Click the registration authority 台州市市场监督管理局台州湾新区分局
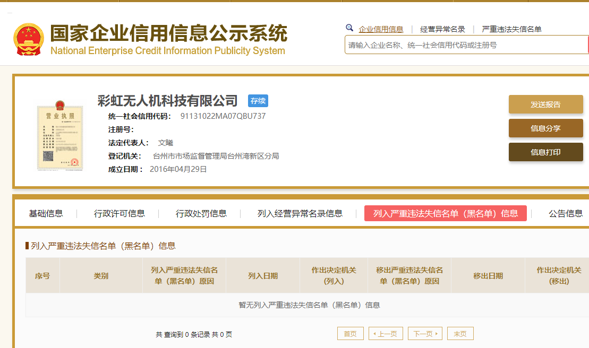This screenshot has height=348, width=589. click(216, 156)
